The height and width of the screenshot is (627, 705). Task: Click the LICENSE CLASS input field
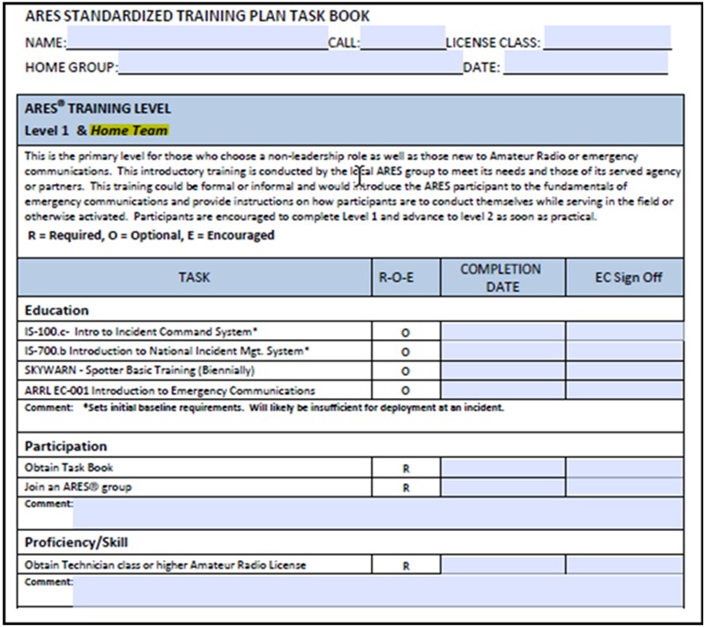(606, 41)
